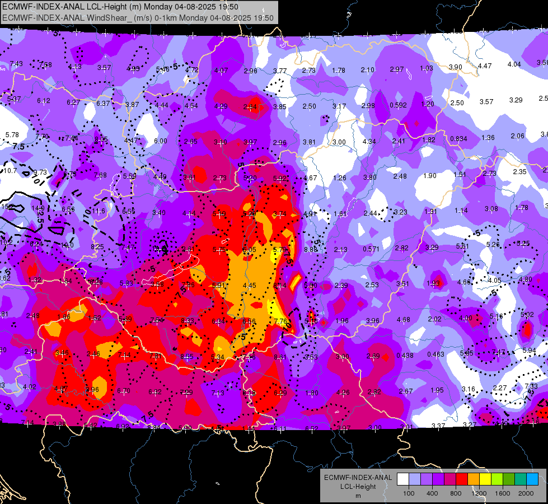Screen dimensions: 548x504
Task: Click the wind shear value 8.55
Action: 186,356
